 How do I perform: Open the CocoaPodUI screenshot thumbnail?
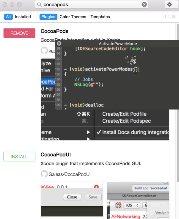tap(105, 201)
